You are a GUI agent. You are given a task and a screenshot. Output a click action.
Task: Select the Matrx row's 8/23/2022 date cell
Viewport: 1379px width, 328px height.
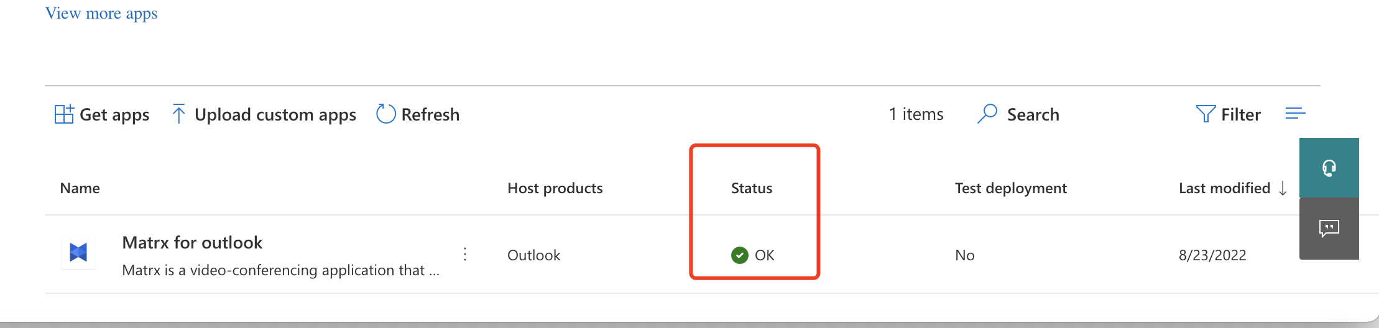tap(1212, 255)
